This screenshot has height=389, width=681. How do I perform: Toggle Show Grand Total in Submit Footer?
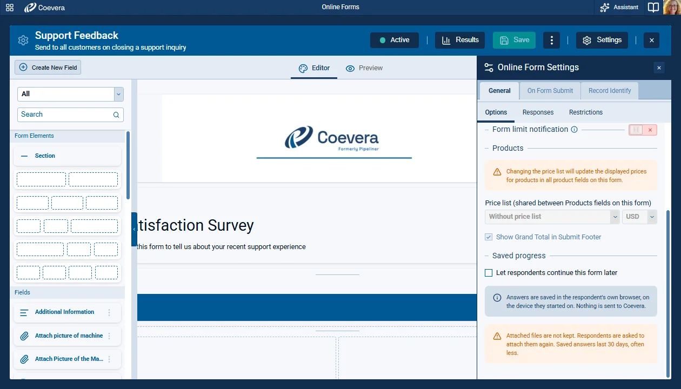coord(489,237)
